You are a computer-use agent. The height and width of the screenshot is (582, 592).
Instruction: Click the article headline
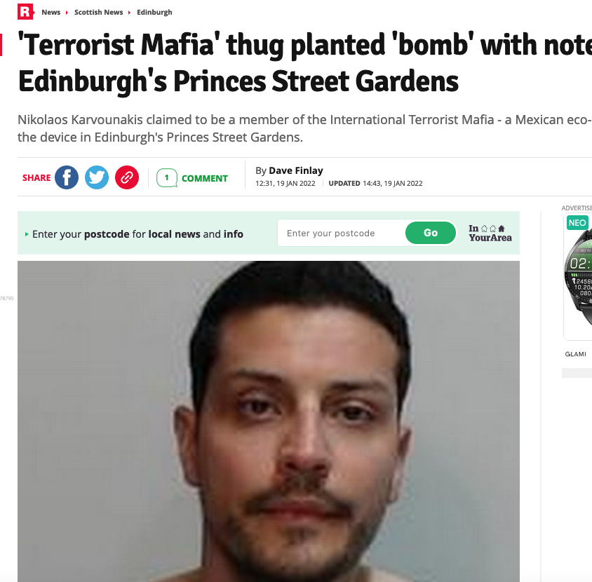304,62
